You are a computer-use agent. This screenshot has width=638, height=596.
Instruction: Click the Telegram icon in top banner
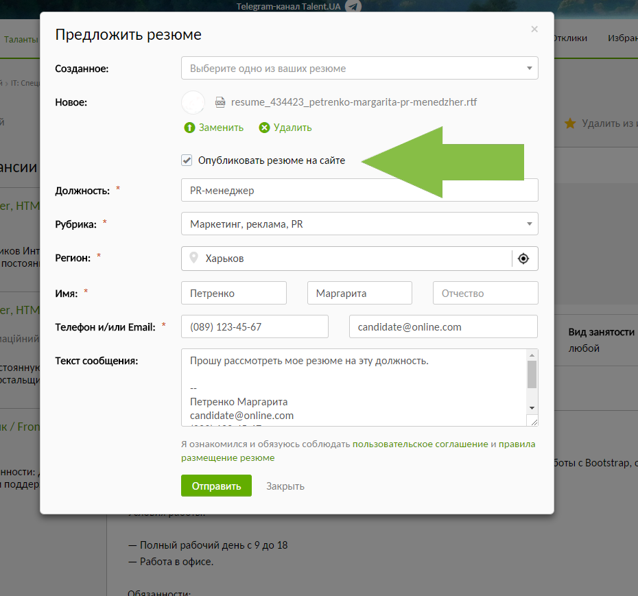(x=353, y=6)
